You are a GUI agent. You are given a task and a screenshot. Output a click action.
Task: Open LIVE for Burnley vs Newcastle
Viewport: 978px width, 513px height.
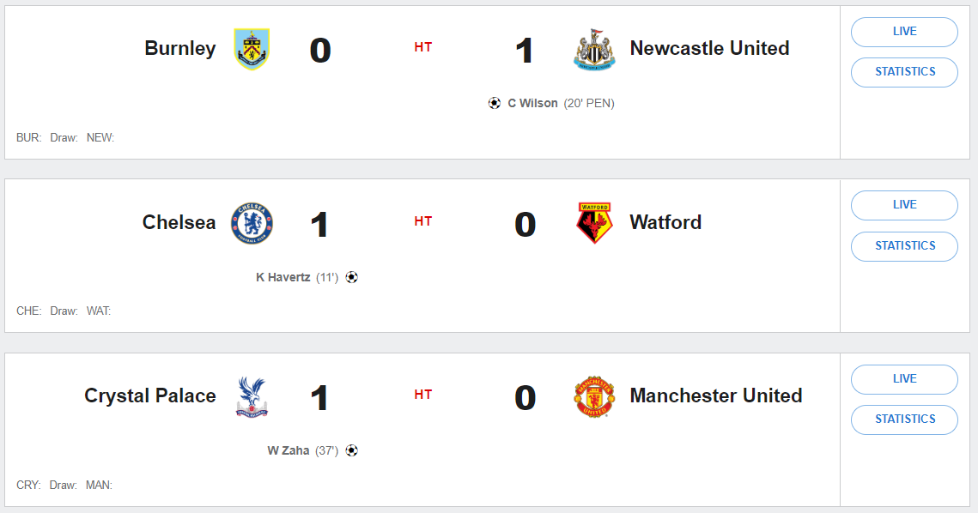tap(904, 32)
